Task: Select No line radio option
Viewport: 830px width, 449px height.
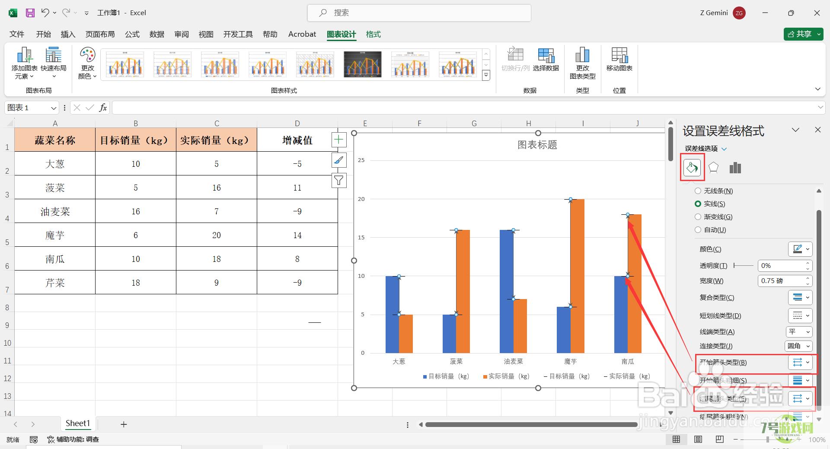Action: [698, 191]
